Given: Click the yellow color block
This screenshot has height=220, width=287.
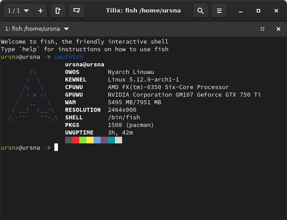Looking at the screenshot, I should [90, 140].
